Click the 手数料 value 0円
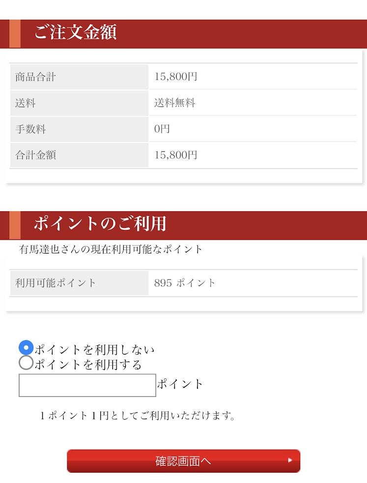Image resolution: width=367 pixels, height=483 pixels. pos(162,129)
